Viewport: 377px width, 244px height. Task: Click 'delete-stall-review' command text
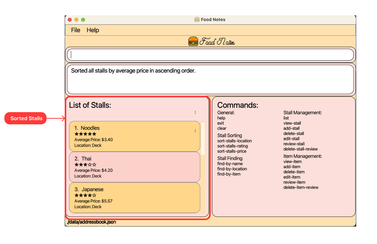click(x=301, y=149)
